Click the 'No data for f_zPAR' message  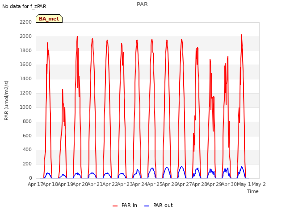[24, 6]
